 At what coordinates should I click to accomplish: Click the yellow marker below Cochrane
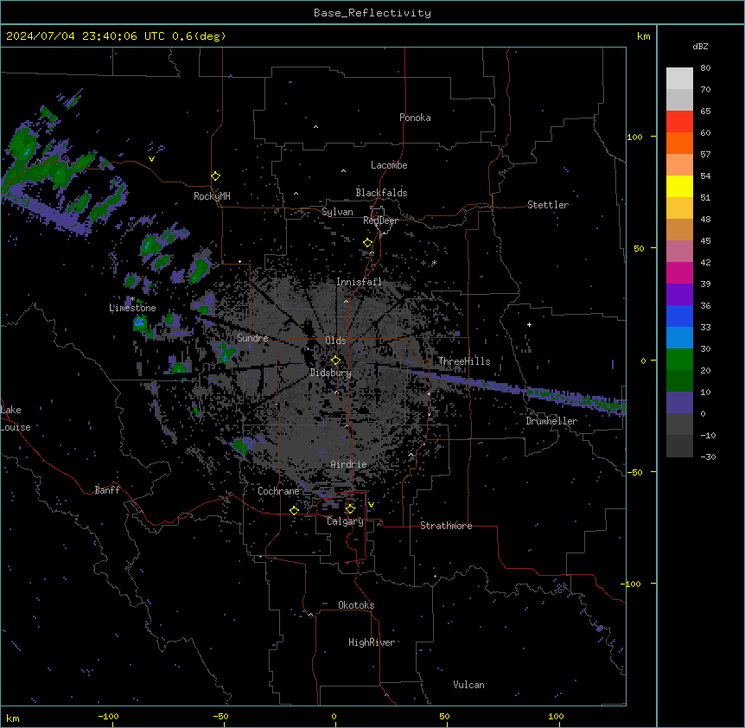tap(294, 510)
